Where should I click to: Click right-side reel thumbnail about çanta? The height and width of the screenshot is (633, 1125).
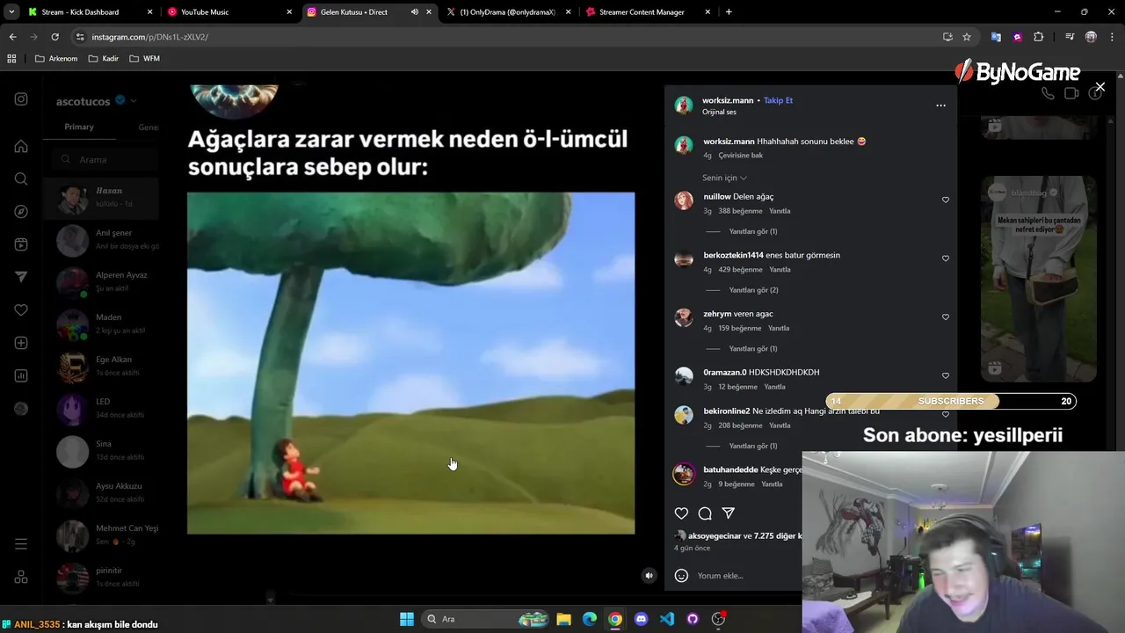[1039, 279]
